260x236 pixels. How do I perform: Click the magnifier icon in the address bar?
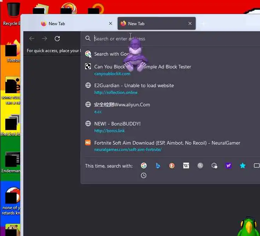88,38
